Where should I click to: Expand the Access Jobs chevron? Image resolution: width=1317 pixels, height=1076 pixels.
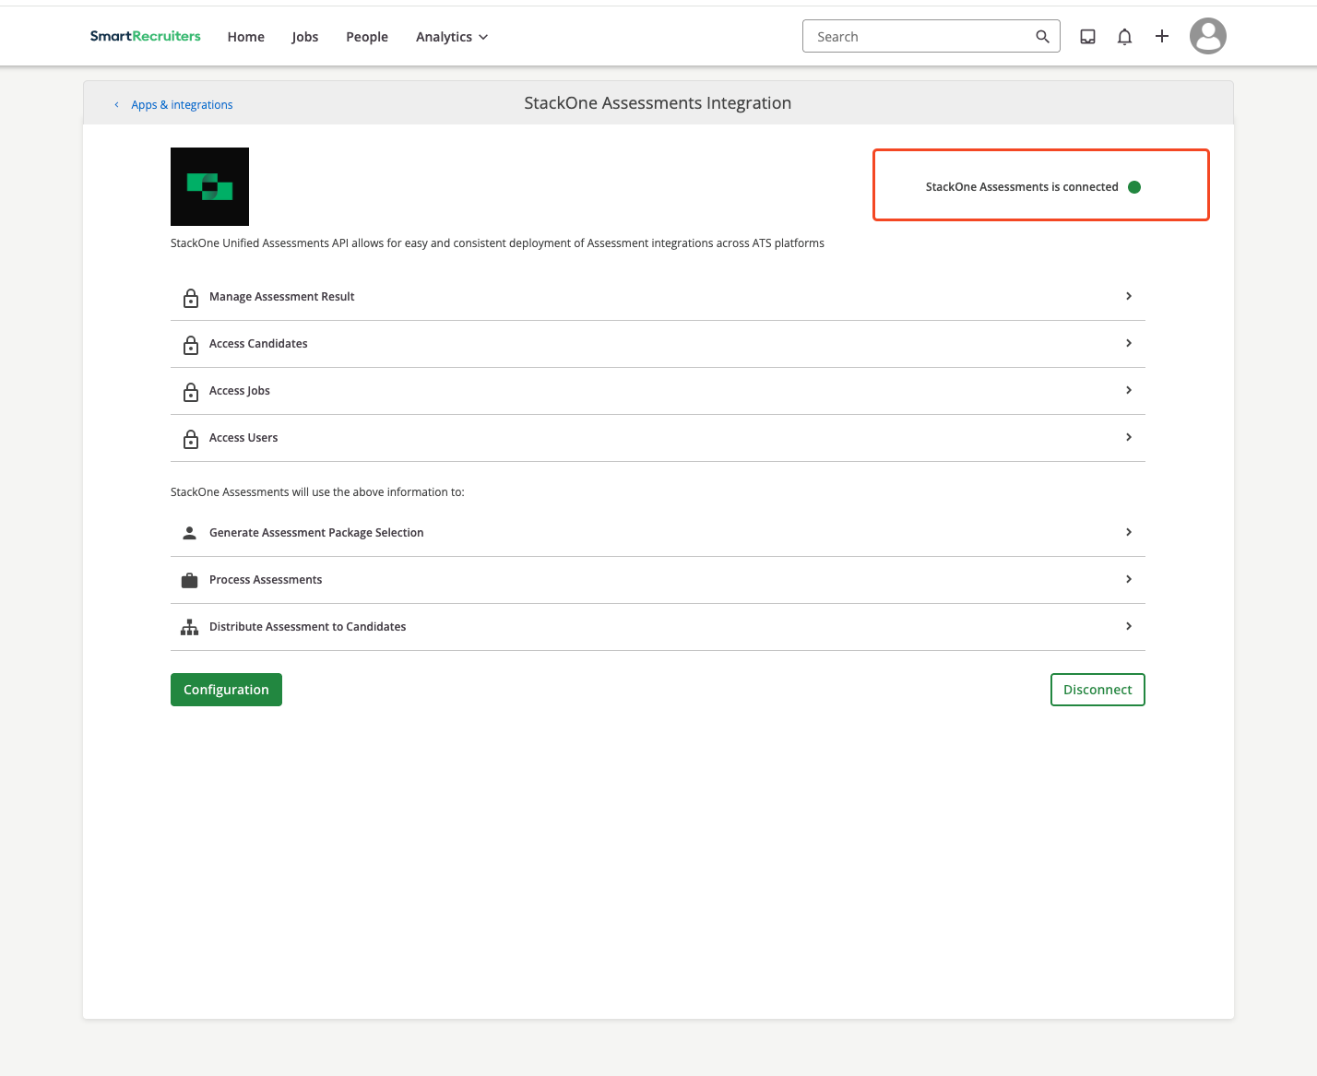pyautogui.click(x=1128, y=390)
